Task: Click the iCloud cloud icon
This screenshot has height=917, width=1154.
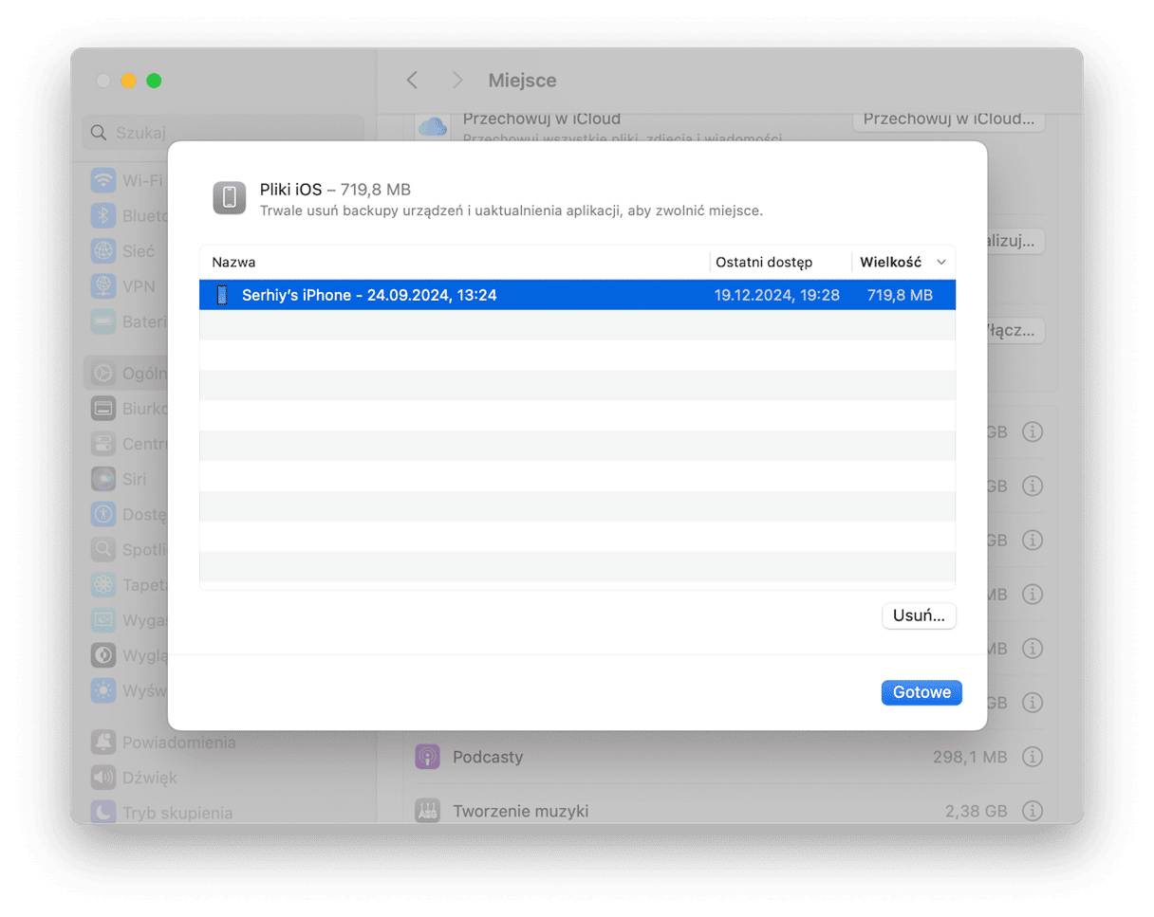Action: [433, 126]
